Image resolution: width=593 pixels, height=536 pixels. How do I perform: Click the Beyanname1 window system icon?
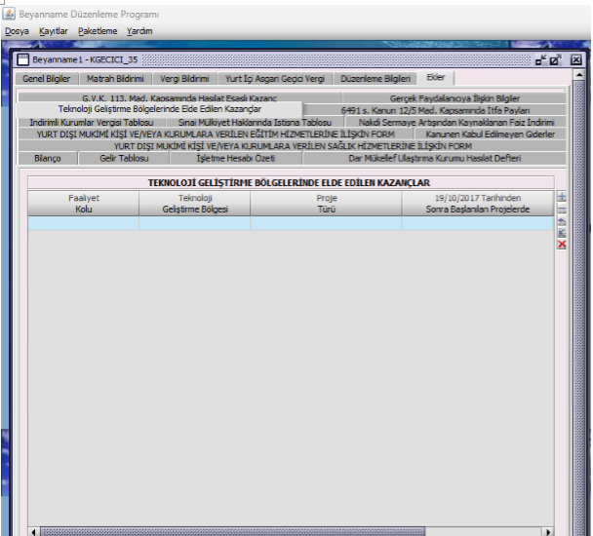[24, 60]
